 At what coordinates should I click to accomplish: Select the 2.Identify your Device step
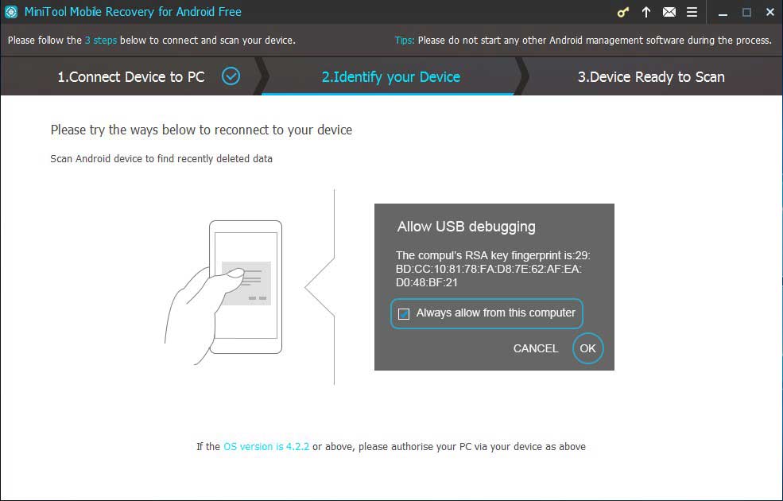391,77
